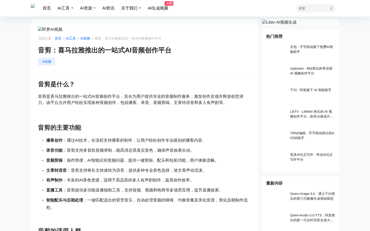Click the 热门推荐 sidebar heading

tap(274, 36)
